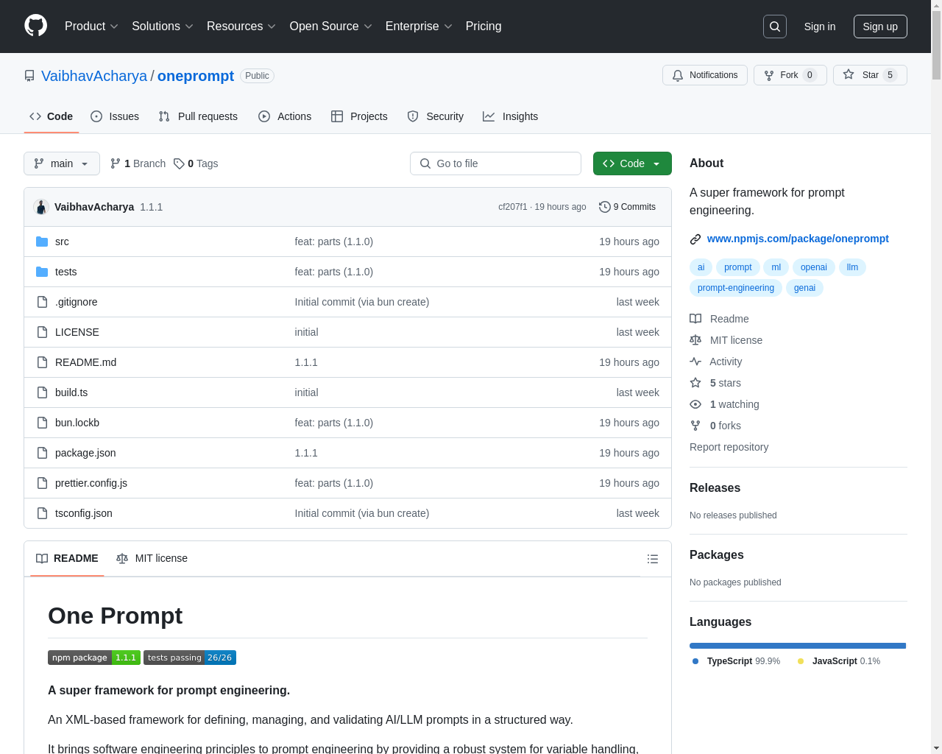Click the Sign up button
Image resolution: width=942 pixels, height=754 pixels.
[880, 27]
